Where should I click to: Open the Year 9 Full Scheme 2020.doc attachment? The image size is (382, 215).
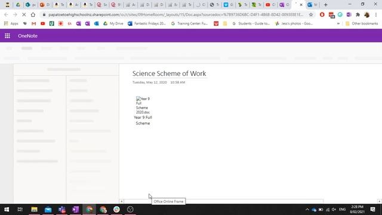pyautogui.click(x=143, y=105)
